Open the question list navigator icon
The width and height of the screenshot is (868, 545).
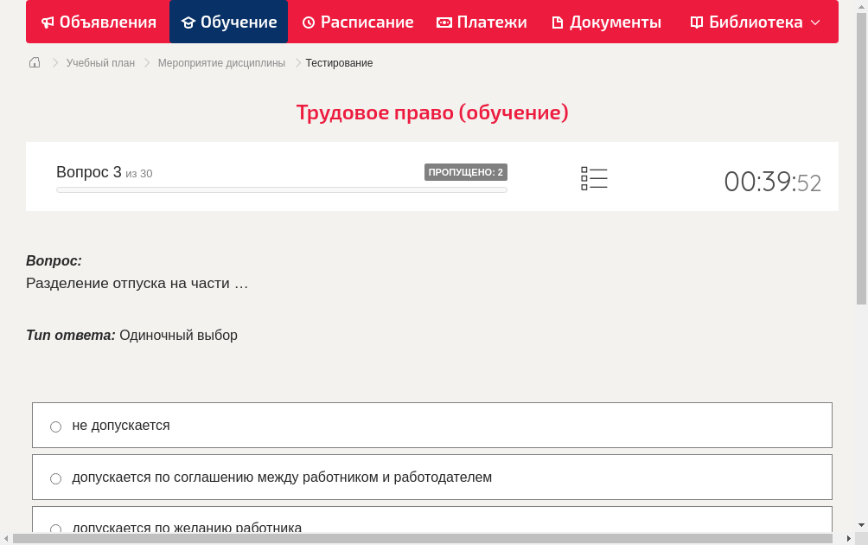click(x=594, y=177)
